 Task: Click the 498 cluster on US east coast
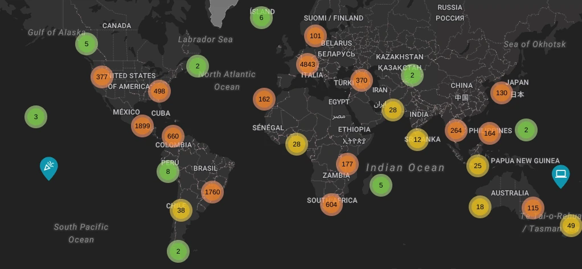[159, 91]
